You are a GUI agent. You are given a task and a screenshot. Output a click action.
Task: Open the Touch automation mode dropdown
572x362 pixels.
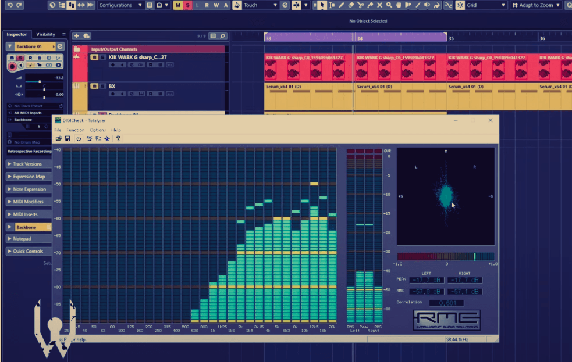point(261,5)
